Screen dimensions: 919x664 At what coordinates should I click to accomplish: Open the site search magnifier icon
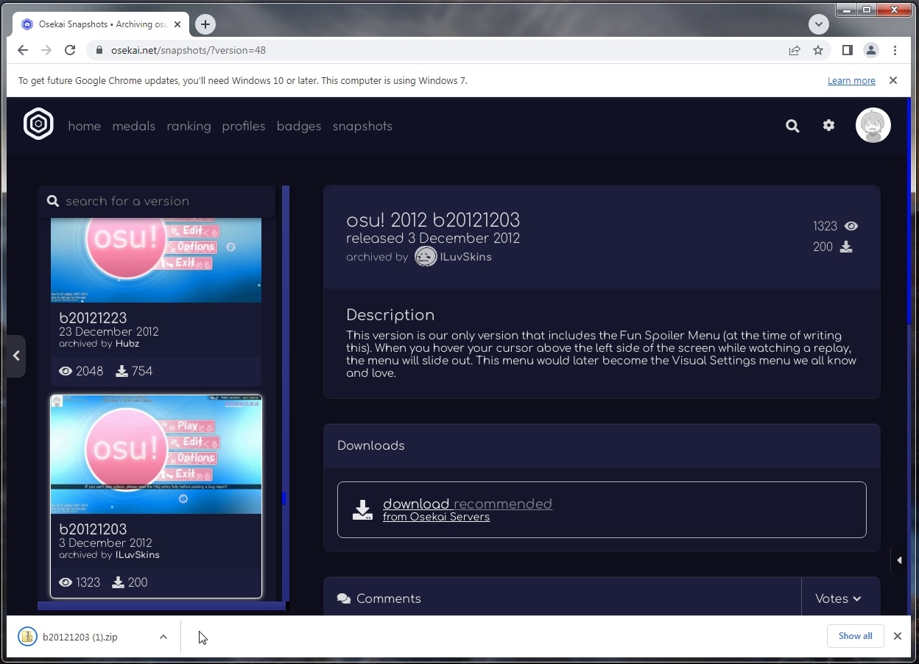(x=792, y=126)
